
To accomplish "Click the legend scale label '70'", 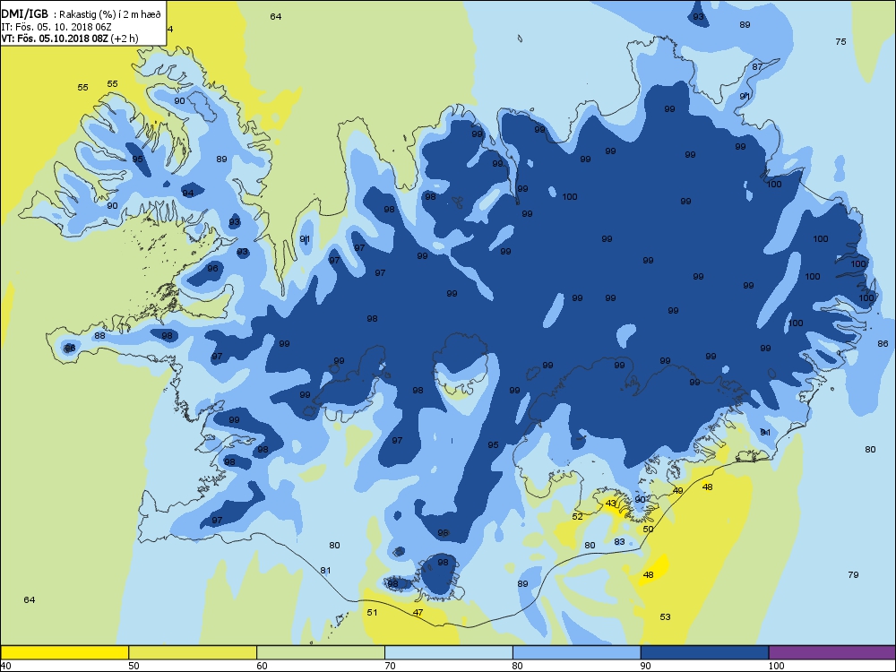I will click(x=390, y=666).
